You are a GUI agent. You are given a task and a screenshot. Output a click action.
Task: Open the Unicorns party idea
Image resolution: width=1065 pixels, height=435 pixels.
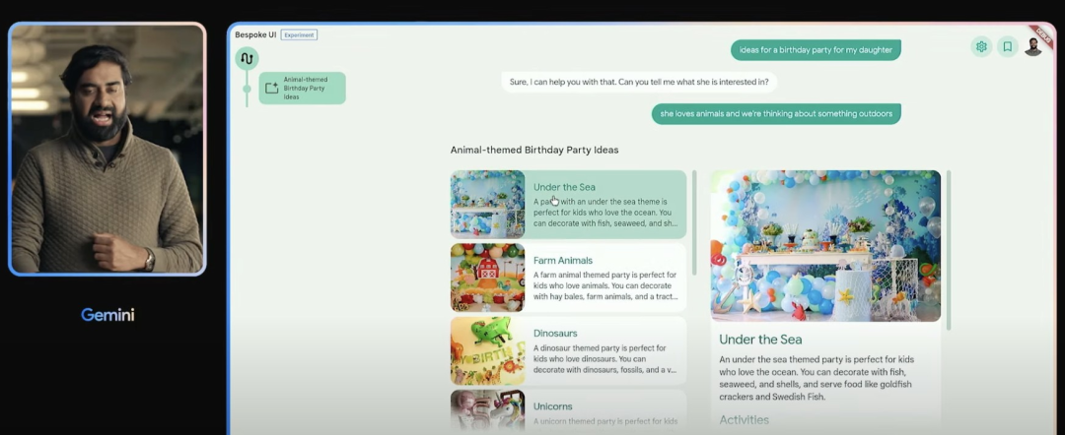pos(569,412)
